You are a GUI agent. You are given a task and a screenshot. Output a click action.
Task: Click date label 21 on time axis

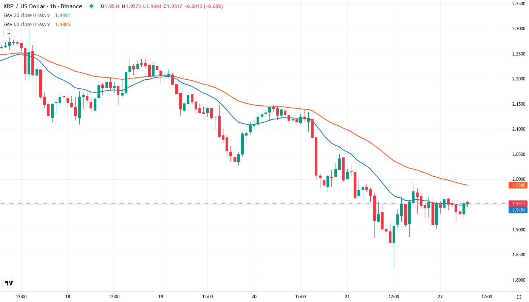click(x=347, y=297)
